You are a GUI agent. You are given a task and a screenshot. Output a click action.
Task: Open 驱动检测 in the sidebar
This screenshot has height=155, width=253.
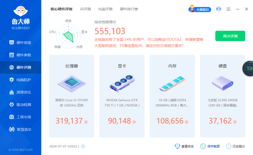point(20,105)
